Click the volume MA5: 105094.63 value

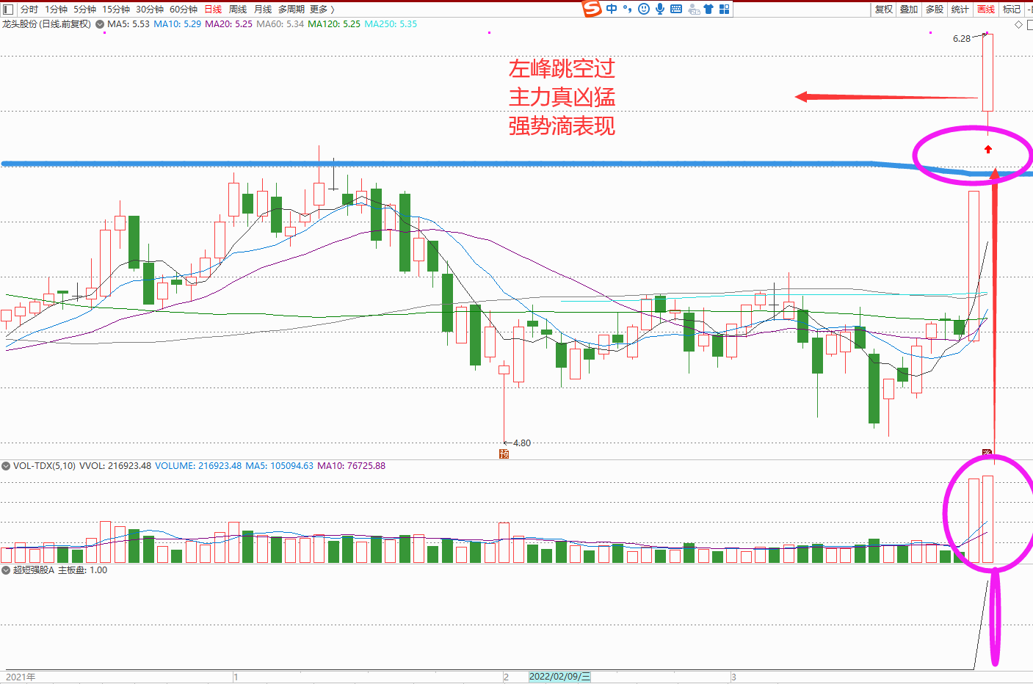[279, 466]
